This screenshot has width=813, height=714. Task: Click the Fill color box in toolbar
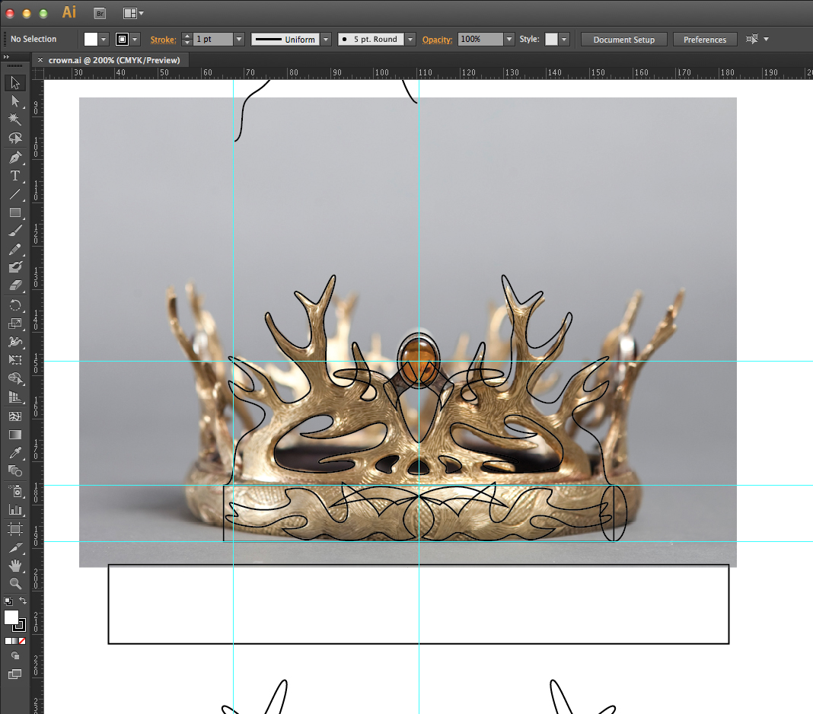11,617
